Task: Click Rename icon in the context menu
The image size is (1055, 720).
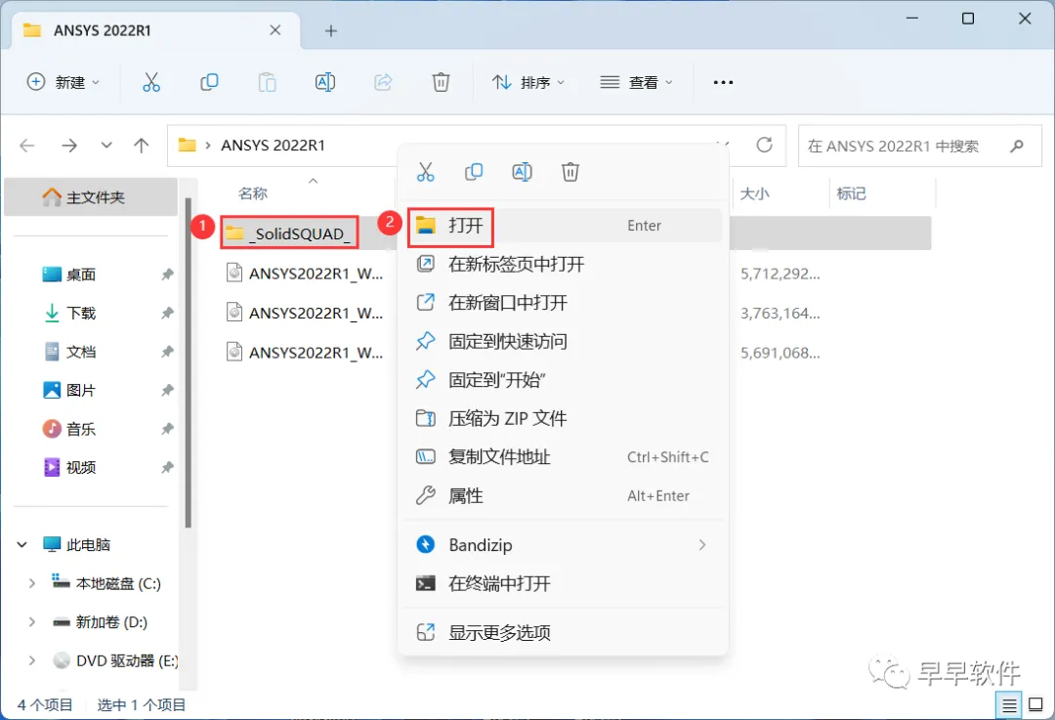Action: click(x=522, y=172)
